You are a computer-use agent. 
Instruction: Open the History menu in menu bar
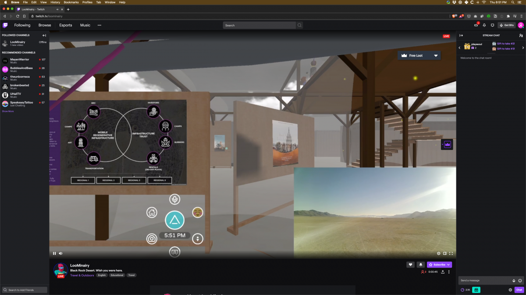55,2
